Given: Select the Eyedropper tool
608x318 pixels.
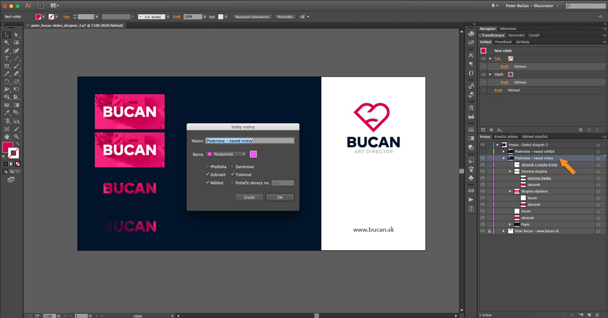Looking at the screenshot, I should pos(7,113).
